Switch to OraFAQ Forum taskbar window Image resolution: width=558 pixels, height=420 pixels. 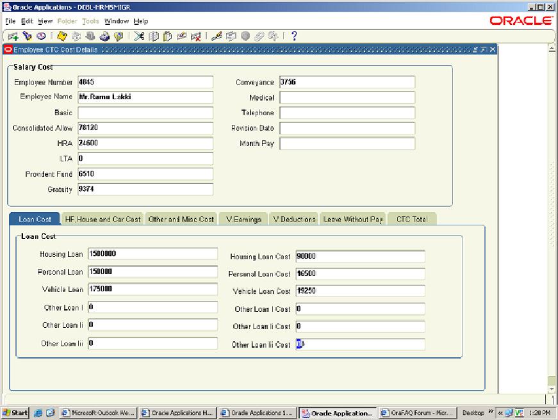417,413
